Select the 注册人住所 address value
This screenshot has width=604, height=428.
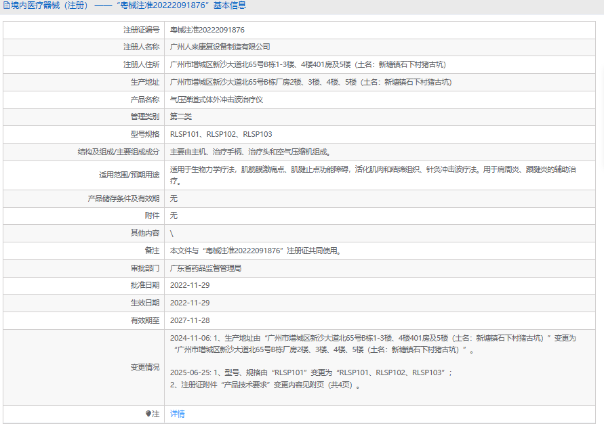[308, 64]
